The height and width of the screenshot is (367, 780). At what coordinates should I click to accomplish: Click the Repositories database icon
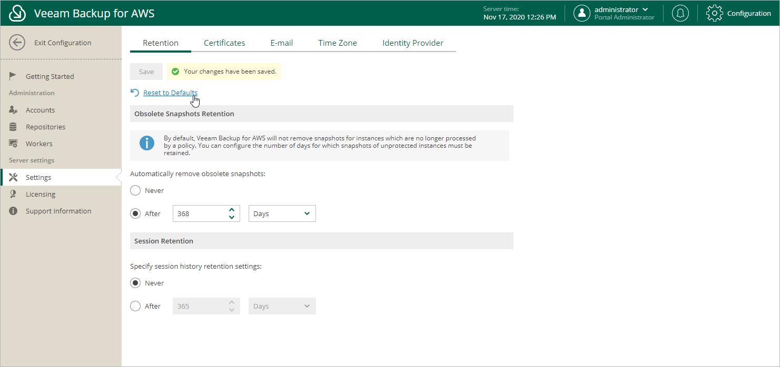[13, 127]
